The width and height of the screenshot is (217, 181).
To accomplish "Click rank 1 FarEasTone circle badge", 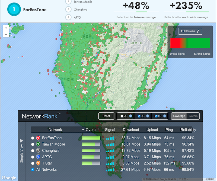I will click(x=14, y=9).
